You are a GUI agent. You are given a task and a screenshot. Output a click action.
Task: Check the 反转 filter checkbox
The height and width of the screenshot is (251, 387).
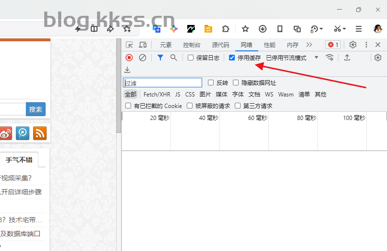[211, 83]
